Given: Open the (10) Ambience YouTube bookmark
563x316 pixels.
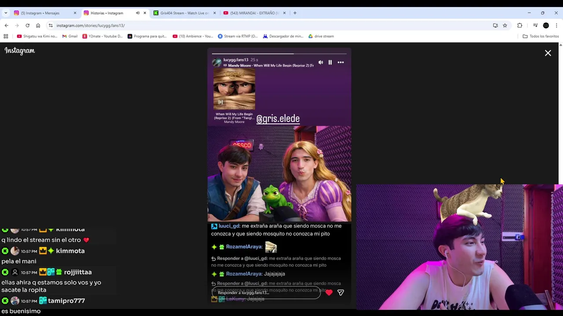Looking at the screenshot, I should coord(193,36).
